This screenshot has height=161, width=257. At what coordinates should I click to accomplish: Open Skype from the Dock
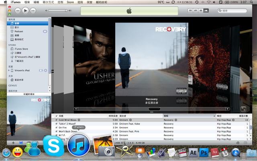[x=53, y=146]
